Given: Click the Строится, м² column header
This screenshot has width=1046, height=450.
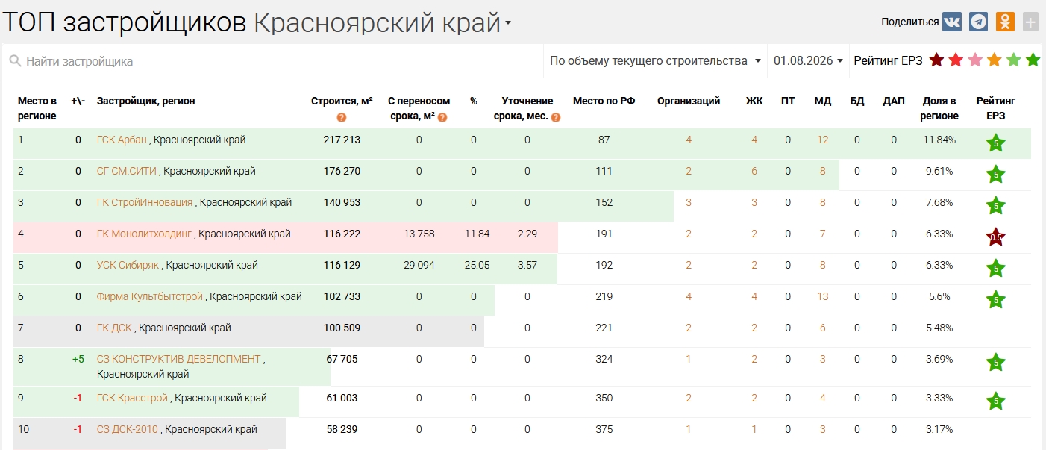Looking at the screenshot, I should point(342,101).
